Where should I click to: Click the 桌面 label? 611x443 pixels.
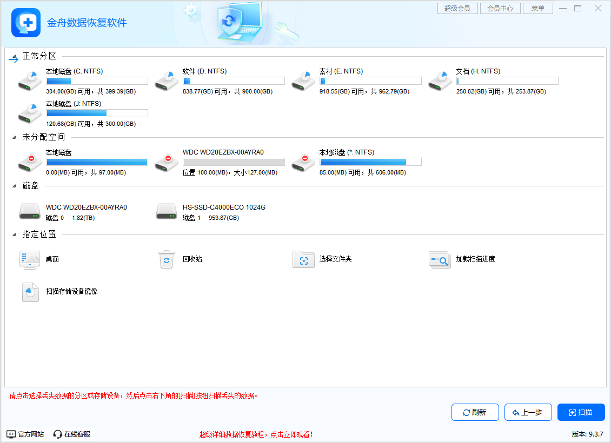click(x=52, y=259)
